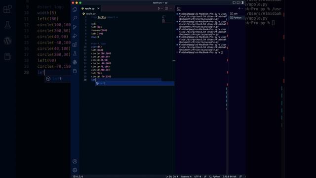Viewport: 316px width, 178px height.
Task: Open errors and warnings in status bar
Action: [78, 177]
